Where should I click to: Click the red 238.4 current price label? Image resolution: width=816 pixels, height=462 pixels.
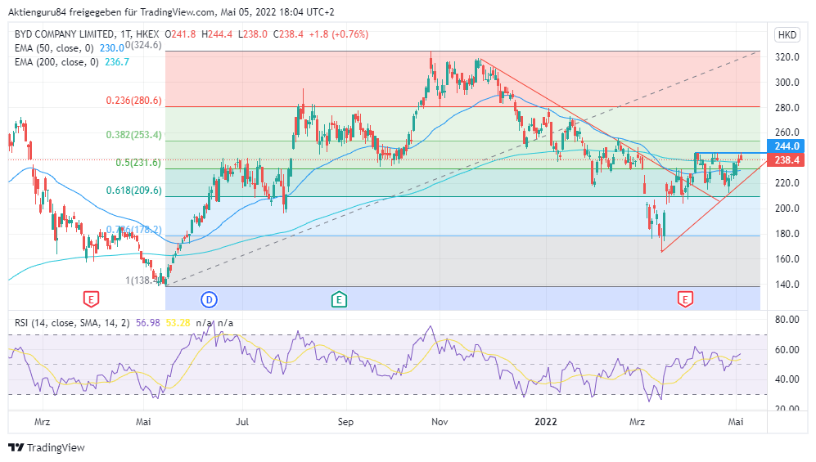(786, 160)
